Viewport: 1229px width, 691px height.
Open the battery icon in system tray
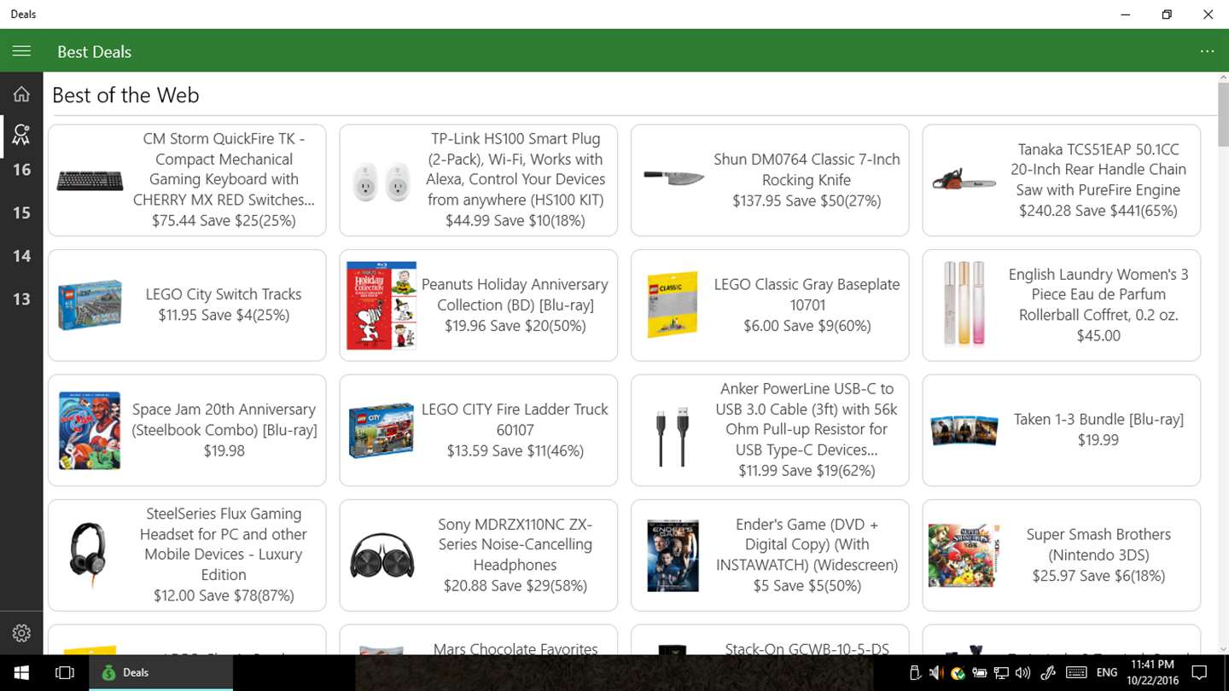pyautogui.click(x=980, y=673)
